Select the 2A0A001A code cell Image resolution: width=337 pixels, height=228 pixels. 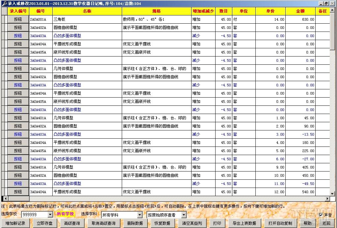(x=40, y=19)
